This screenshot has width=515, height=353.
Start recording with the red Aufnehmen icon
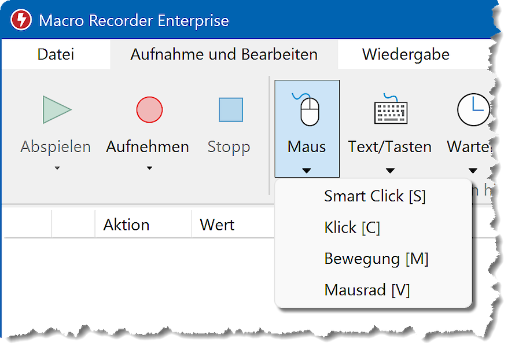coord(149,110)
